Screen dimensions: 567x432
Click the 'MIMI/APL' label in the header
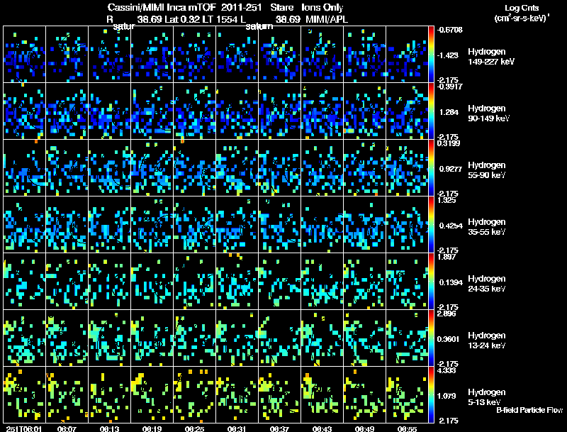coord(327,19)
